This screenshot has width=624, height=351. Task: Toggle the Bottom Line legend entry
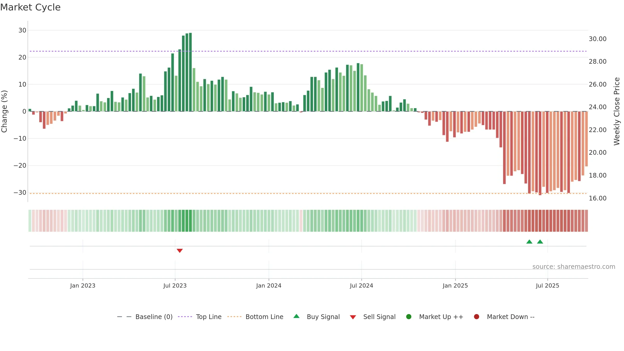coord(255,317)
